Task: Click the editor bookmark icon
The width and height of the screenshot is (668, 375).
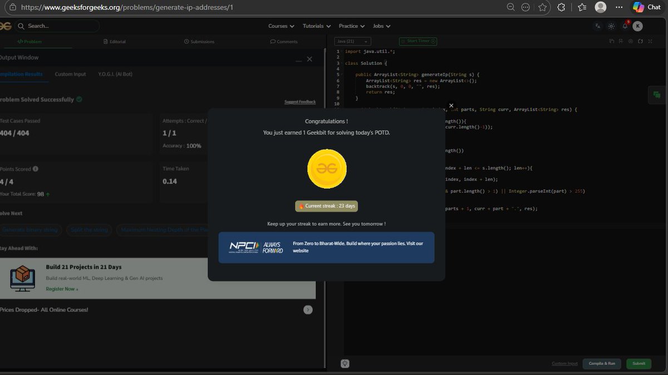Action: pos(621,41)
